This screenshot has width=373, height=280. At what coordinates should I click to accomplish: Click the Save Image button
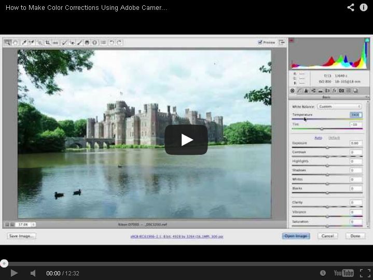tap(21, 236)
